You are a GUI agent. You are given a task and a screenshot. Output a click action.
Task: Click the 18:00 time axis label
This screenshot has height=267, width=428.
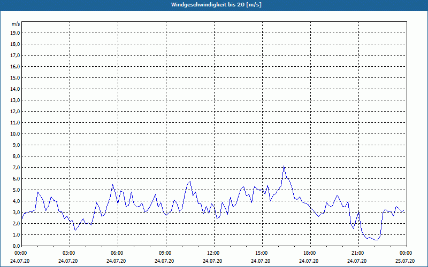[309, 253]
